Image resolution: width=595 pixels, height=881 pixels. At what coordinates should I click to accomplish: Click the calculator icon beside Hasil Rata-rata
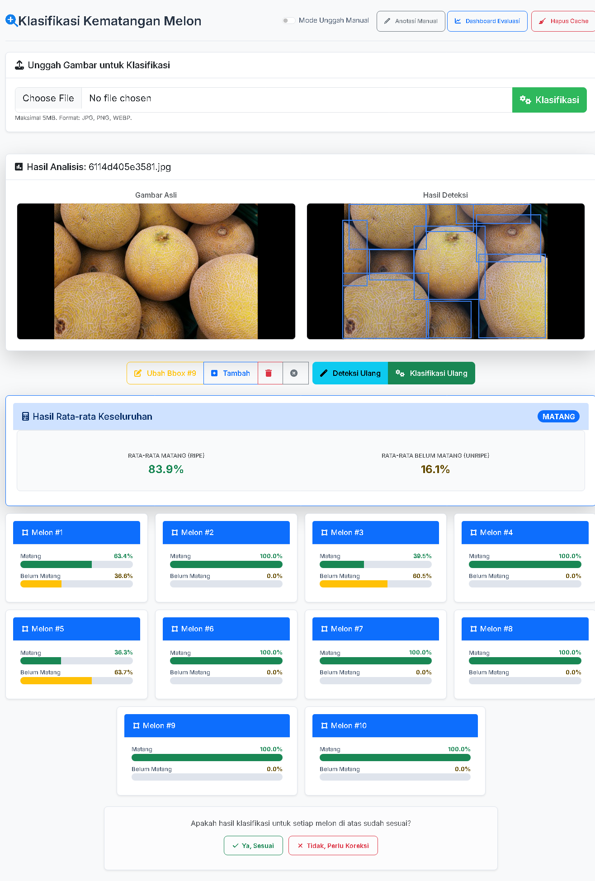(26, 417)
